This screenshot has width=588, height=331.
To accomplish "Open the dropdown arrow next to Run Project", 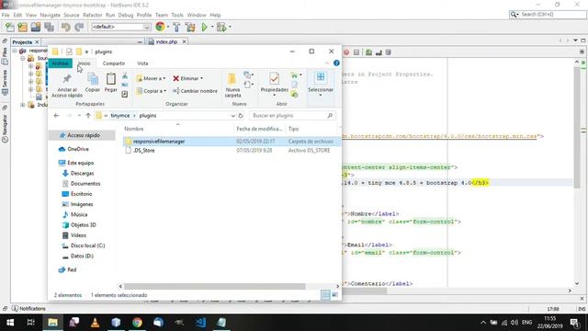I will (212, 27).
